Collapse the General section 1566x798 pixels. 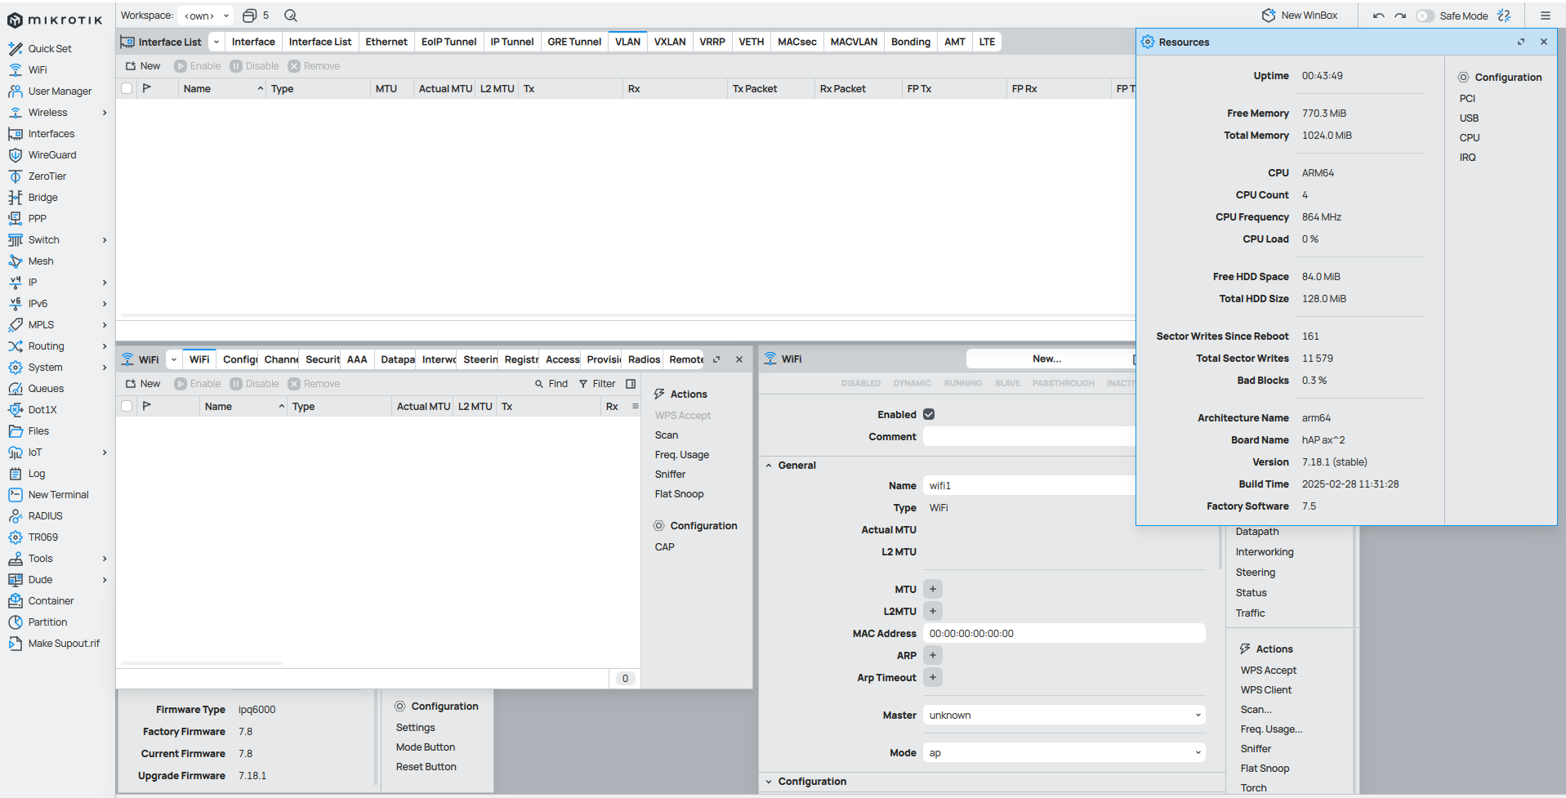pos(769,466)
